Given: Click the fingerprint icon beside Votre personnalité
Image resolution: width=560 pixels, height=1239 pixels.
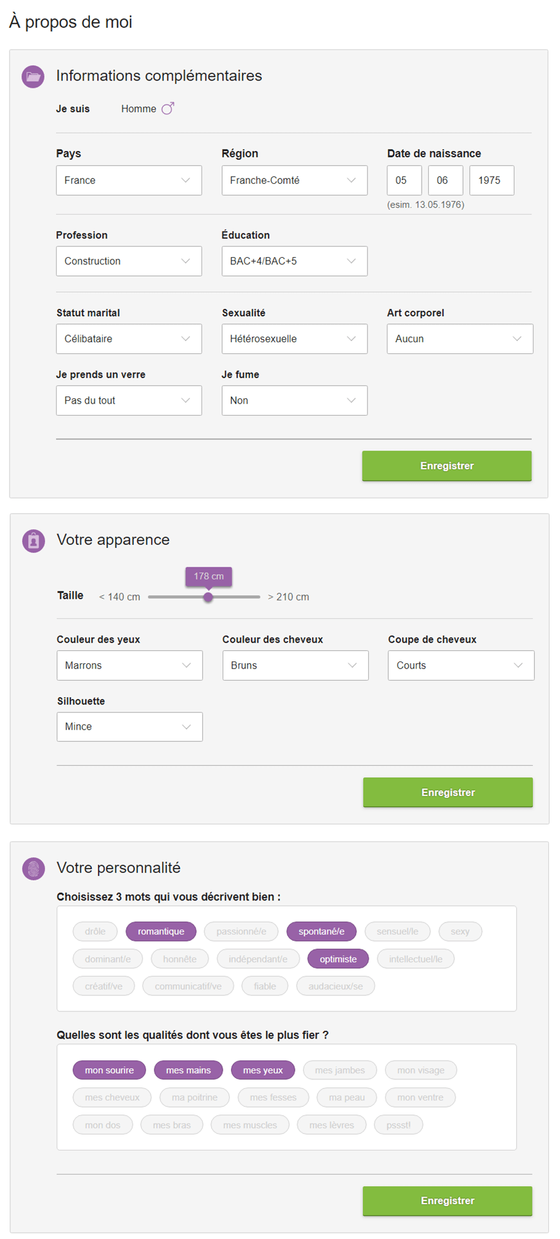Looking at the screenshot, I should (33, 868).
